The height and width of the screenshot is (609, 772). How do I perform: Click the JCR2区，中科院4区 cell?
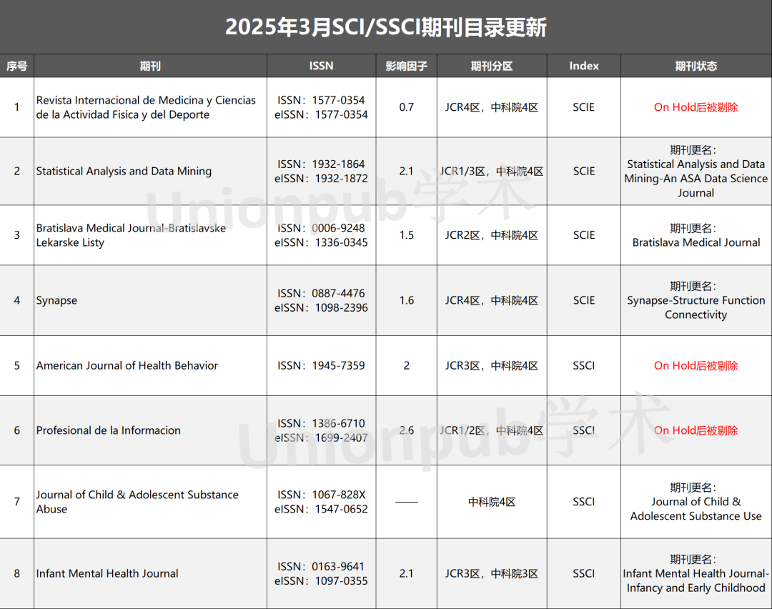492,235
